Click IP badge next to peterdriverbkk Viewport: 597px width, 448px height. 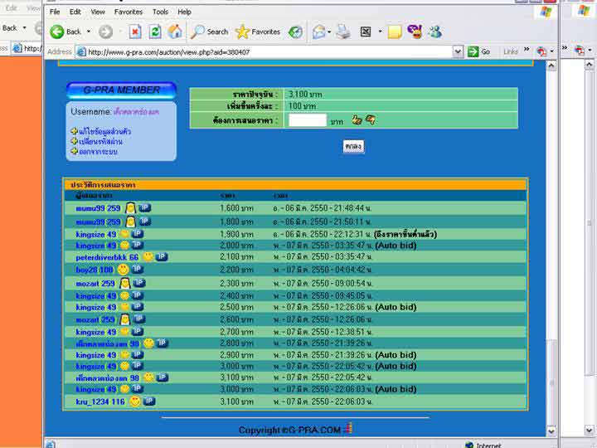(x=161, y=257)
